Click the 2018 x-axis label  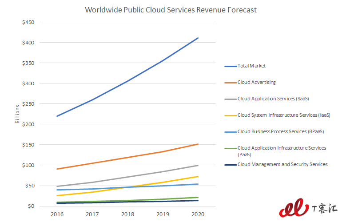[127, 214]
